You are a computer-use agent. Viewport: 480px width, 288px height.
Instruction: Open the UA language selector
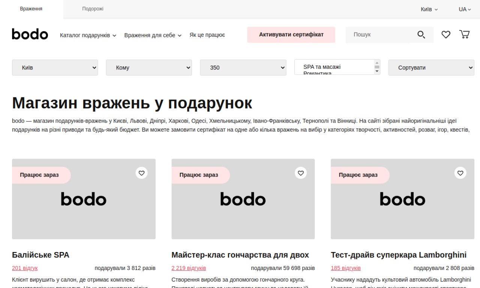coord(465,9)
